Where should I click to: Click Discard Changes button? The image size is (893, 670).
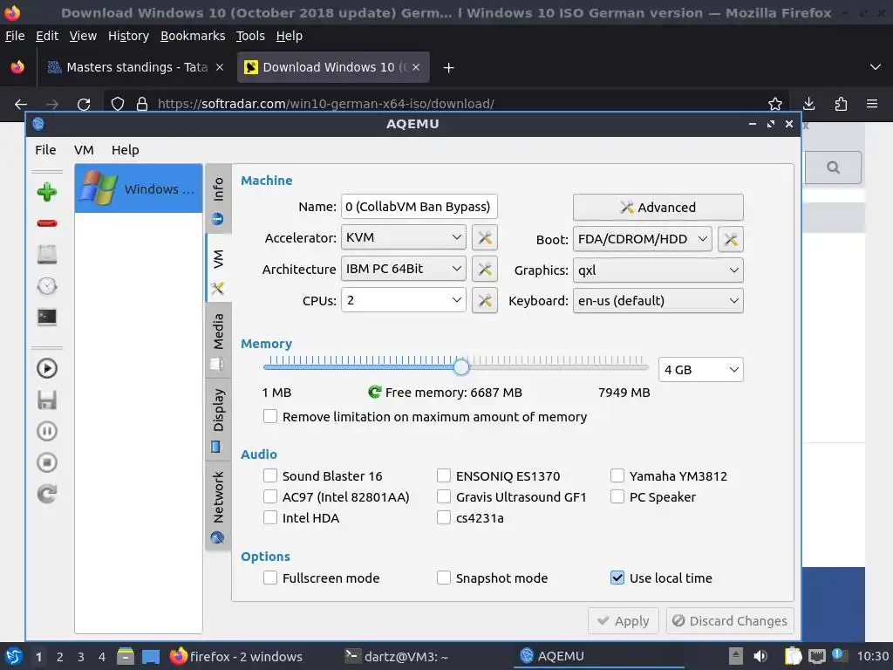click(x=730, y=621)
